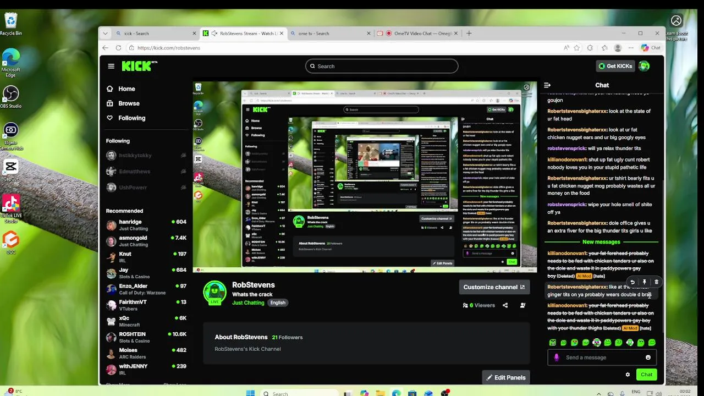Open recommended channel ROSHTEIN
The width and height of the screenshot is (704, 396).
[146, 337]
